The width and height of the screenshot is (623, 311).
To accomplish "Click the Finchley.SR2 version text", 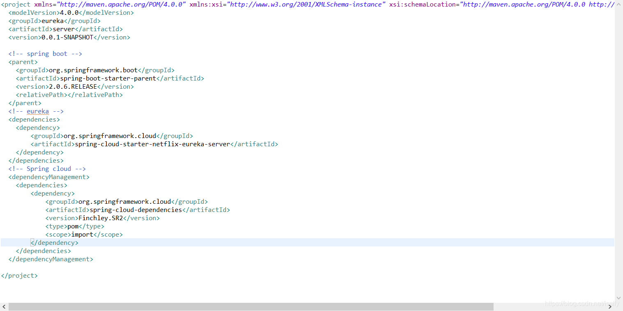I will coord(101,218).
